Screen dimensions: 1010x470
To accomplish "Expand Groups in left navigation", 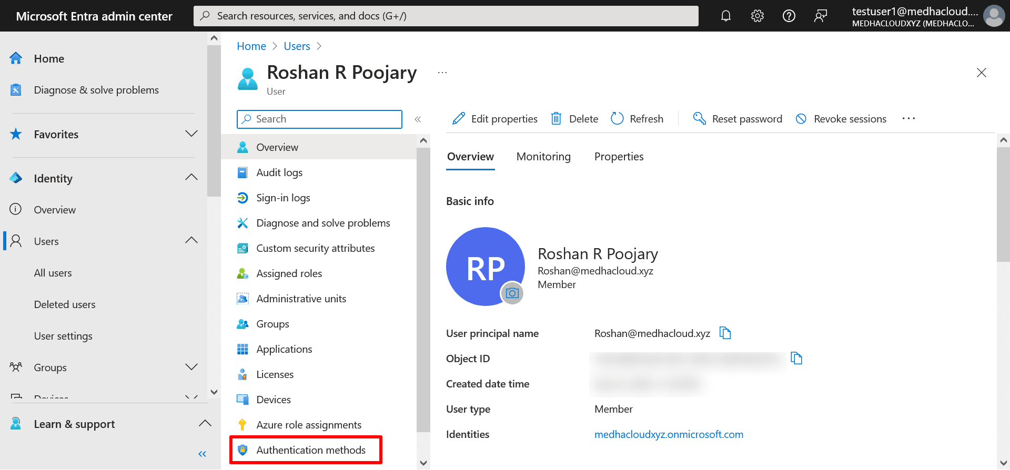I will (x=191, y=367).
